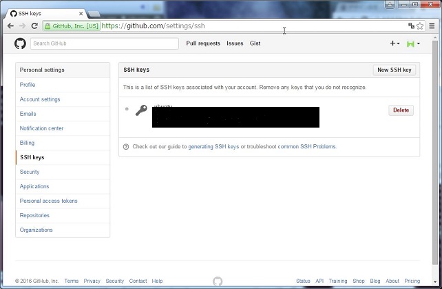Bookmark this page with the star icon
The width and height of the screenshot is (442, 289).
tap(420, 26)
